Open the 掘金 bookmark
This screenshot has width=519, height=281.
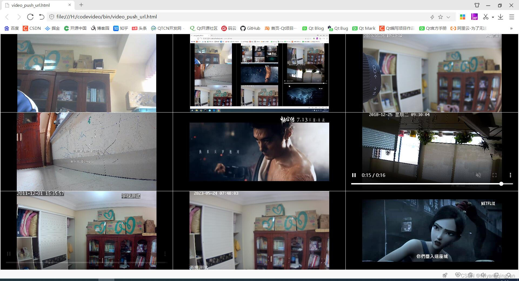click(52, 28)
